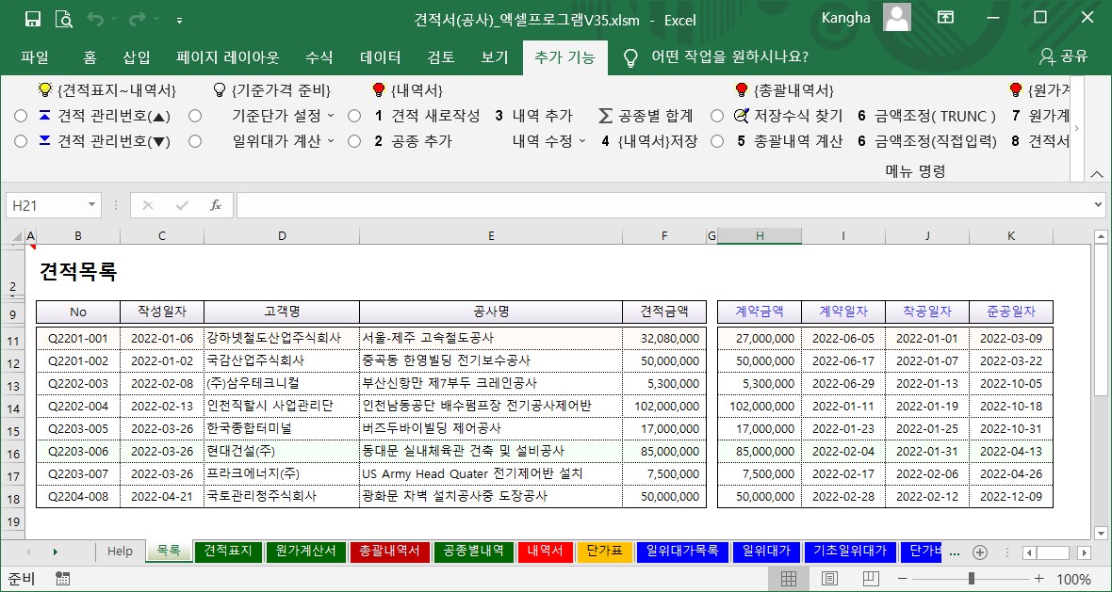This screenshot has width=1112, height=592.
Task: Click the {기준가격 준비} bulb icon
Action: point(221,90)
